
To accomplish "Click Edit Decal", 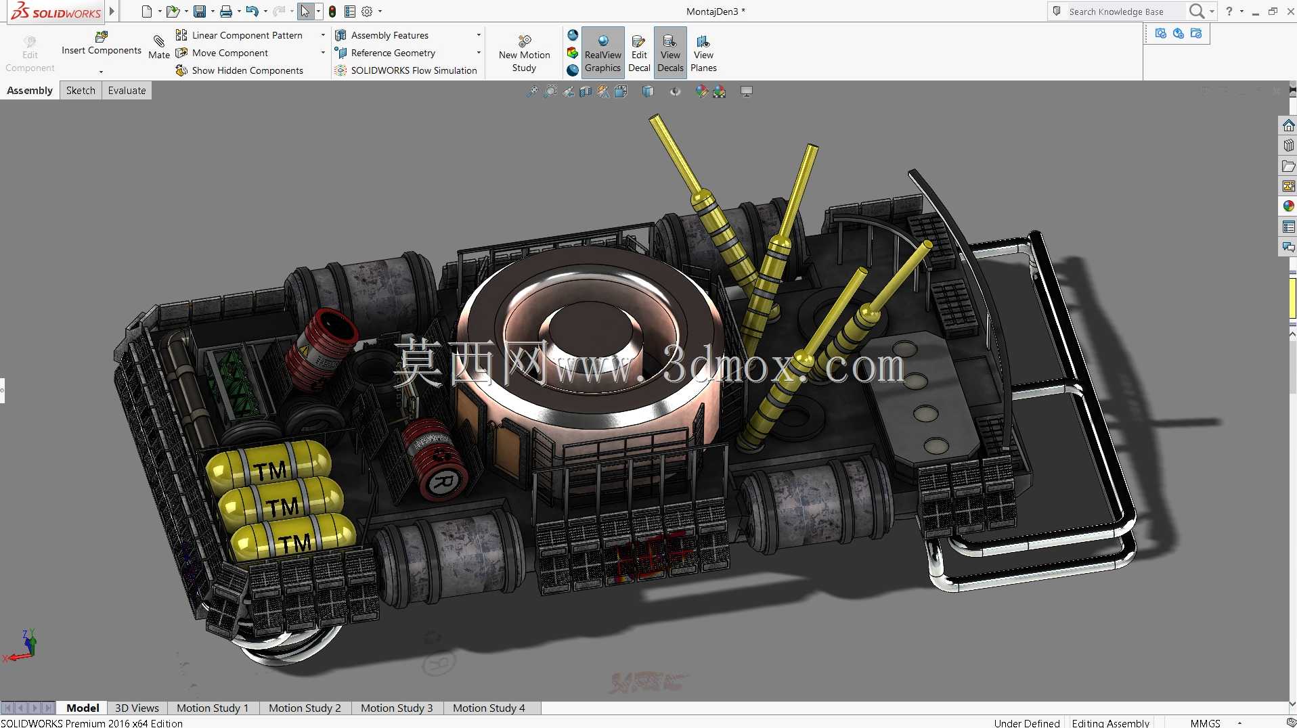I will click(639, 53).
